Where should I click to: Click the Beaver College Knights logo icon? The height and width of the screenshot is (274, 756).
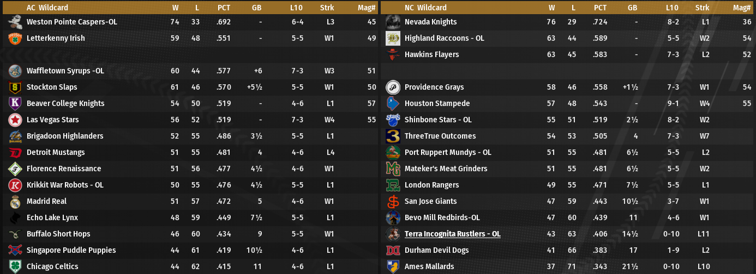15,104
